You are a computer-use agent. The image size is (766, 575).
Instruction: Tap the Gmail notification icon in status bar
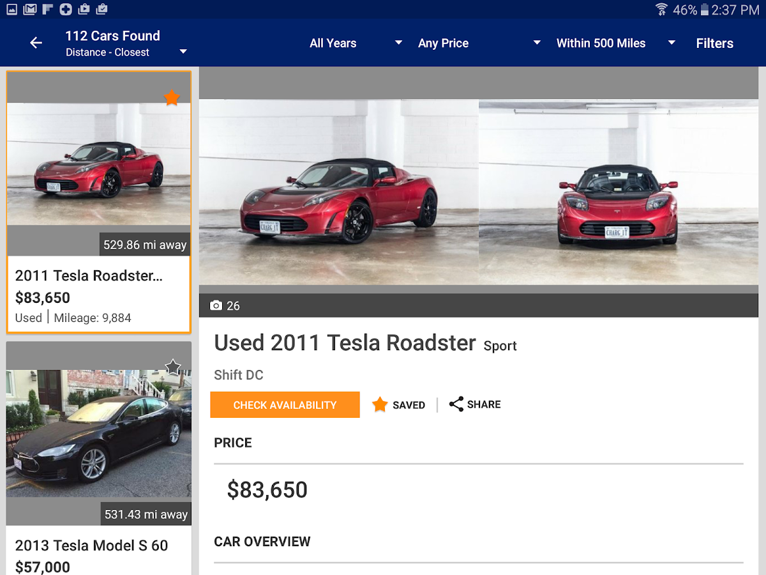point(29,9)
